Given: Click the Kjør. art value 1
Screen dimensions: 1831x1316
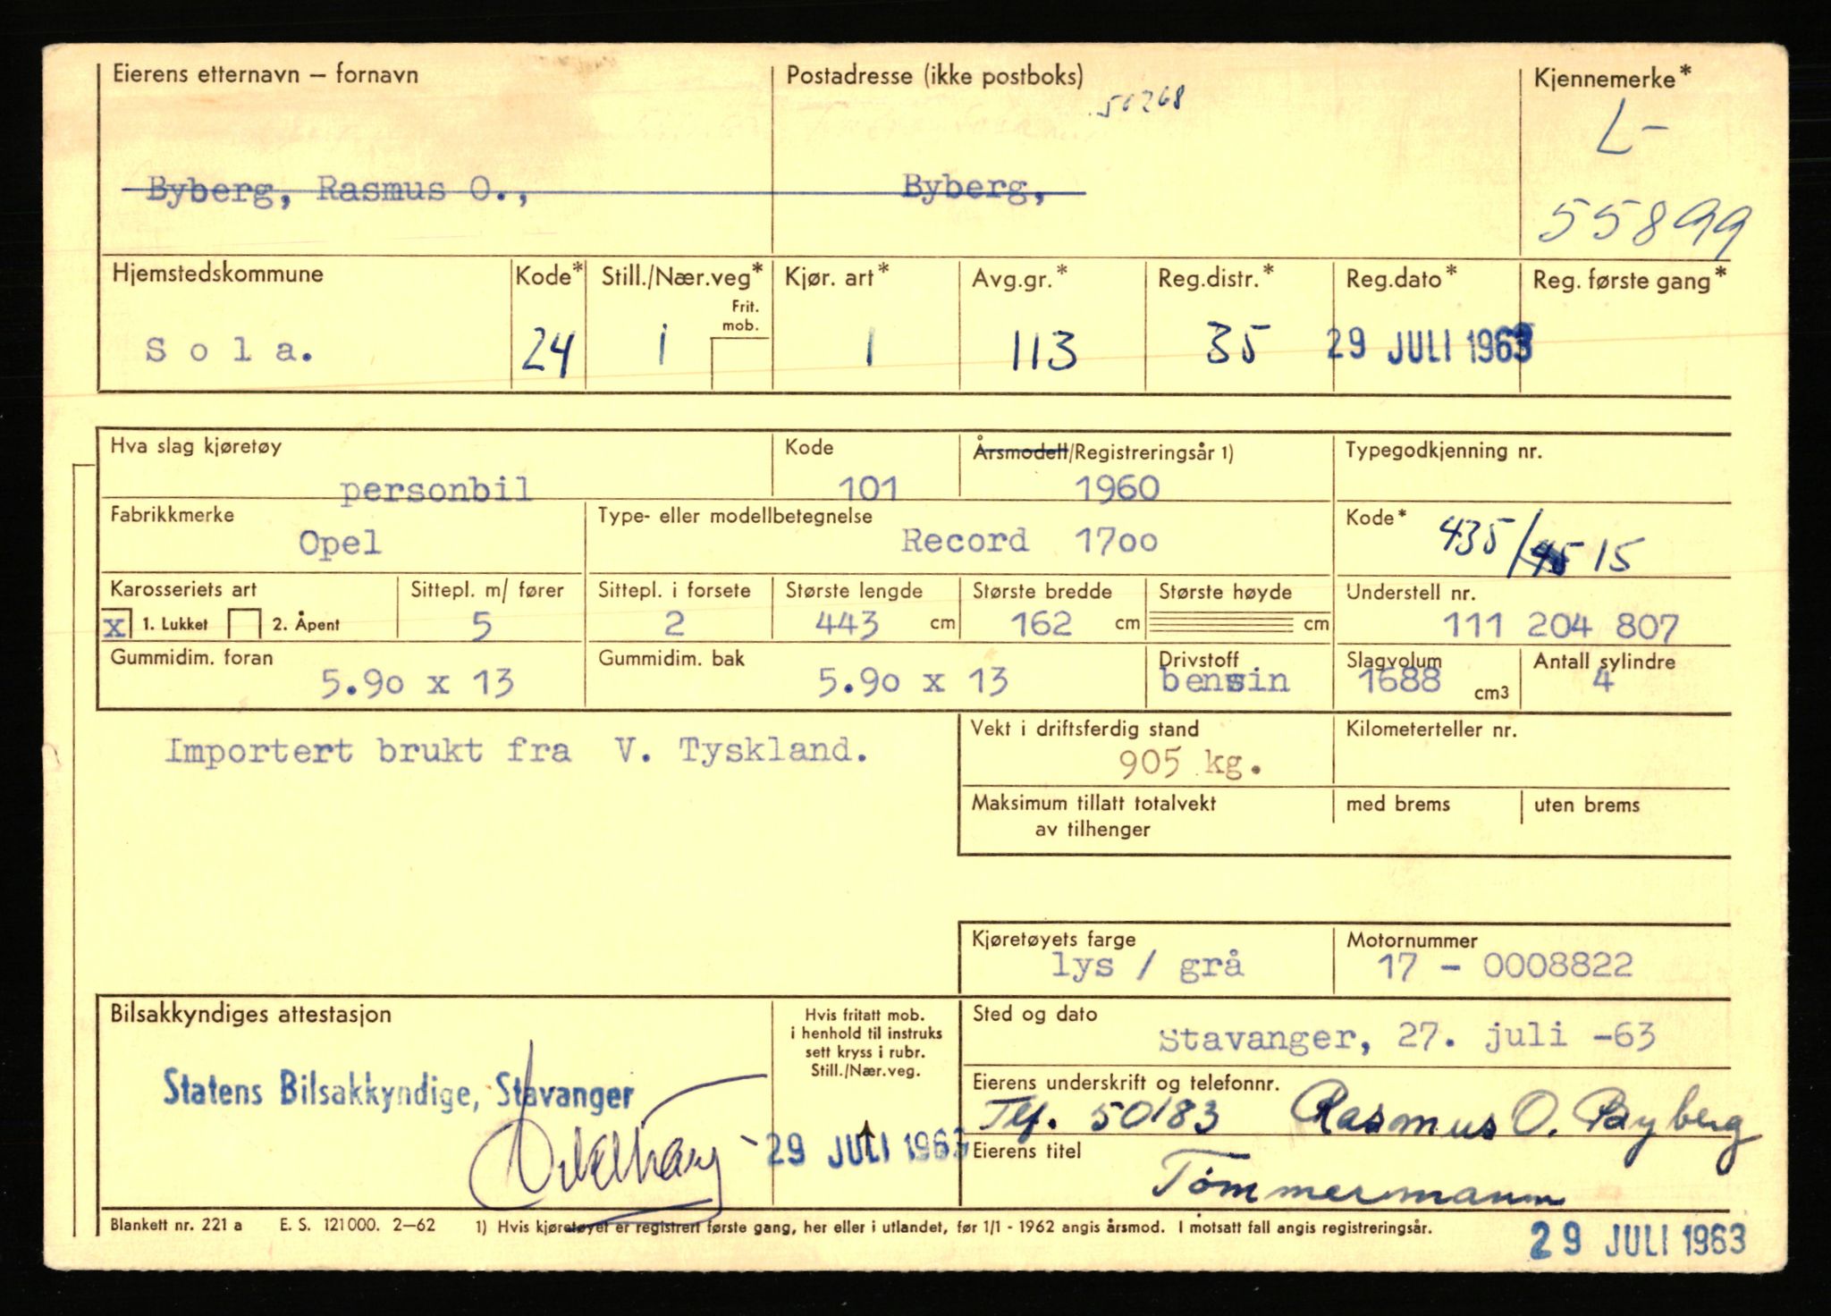Looking at the screenshot, I should [868, 347].
